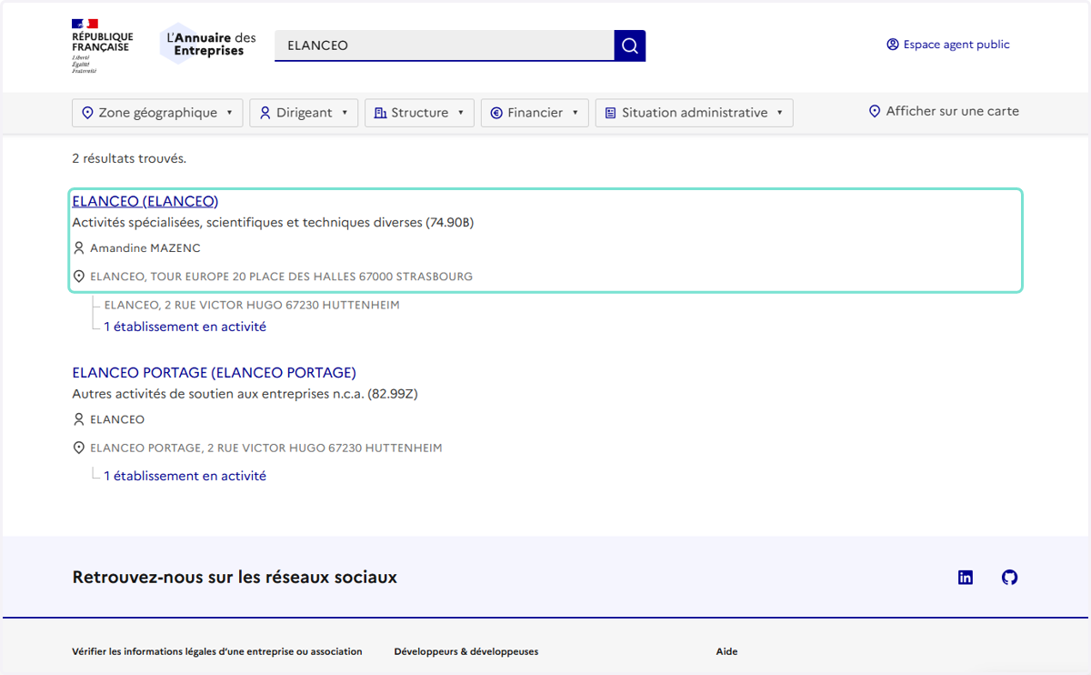Click the ELANCEO PORTAGE, 2 RUE VICTOR HUGO address
Screen dimensions: 1091x675
point(266,448)
